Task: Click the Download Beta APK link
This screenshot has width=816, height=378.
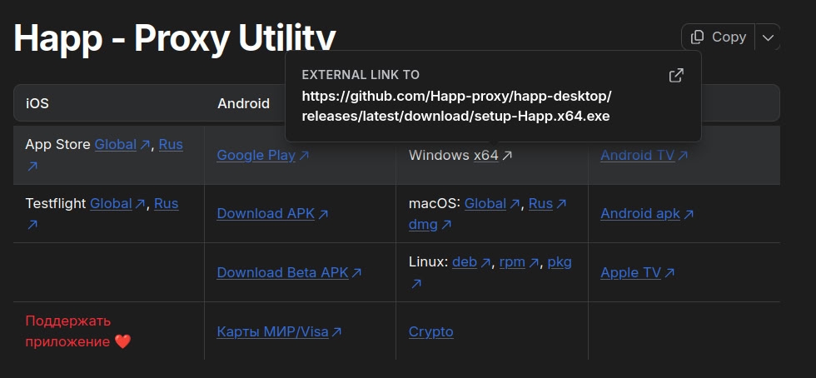Action: coord(282,272)
